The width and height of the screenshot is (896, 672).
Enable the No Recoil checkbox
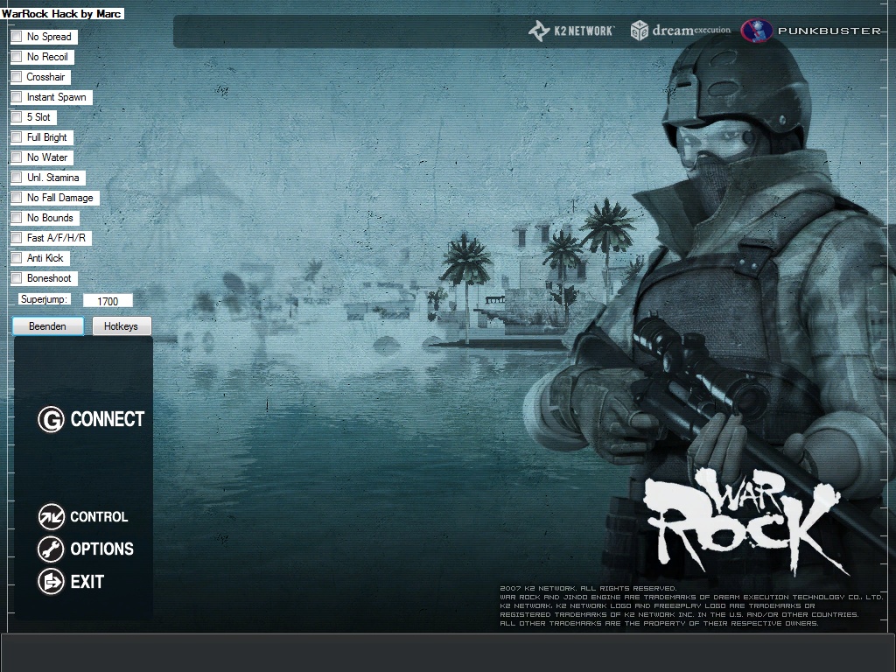(x=17, y=57)
